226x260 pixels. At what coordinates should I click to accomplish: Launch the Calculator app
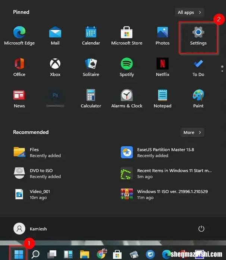click(x=91, y=99)
